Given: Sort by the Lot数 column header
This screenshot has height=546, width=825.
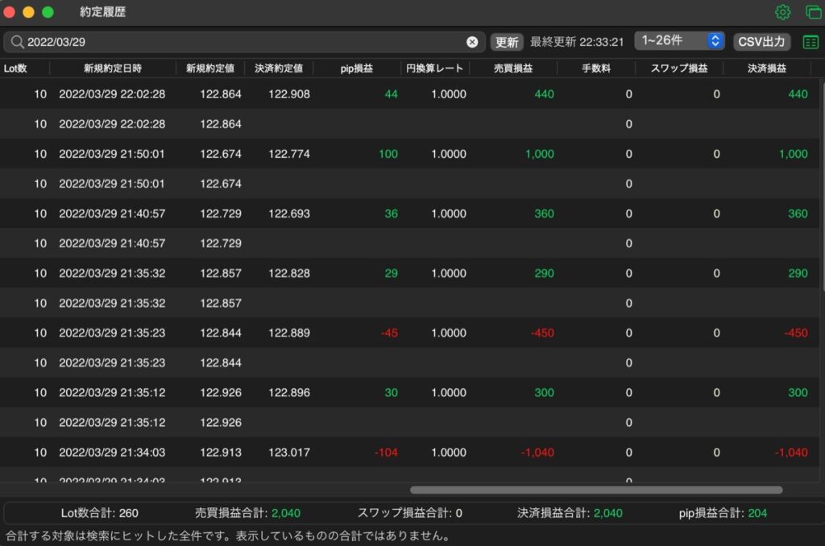Looking at the screenshot, I should pos(15,68).
